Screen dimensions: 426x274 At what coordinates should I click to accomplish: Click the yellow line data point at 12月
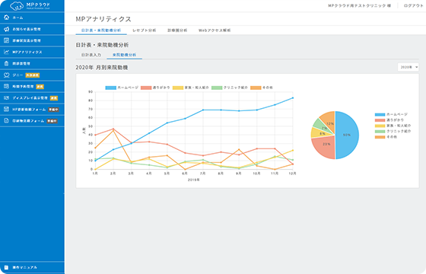coord(293,151)
